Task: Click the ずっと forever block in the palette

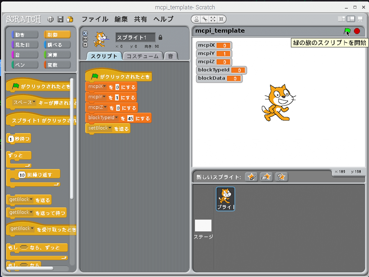Action: pos(19,159)
